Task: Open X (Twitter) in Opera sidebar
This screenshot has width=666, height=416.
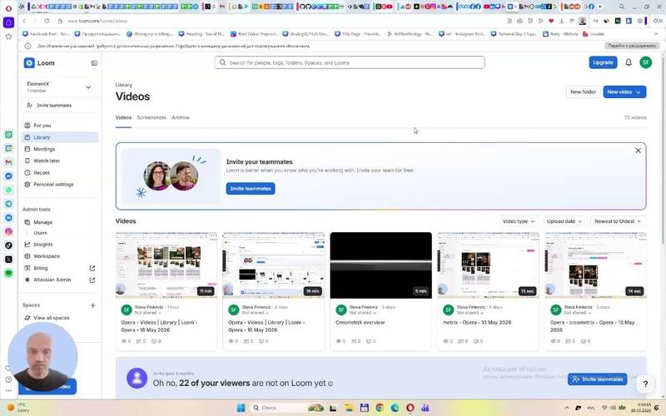Action: (x=8, y=260)
